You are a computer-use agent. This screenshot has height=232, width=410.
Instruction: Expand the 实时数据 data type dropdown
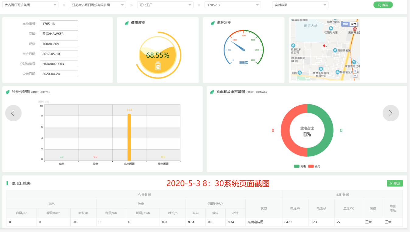(x=300, y=5)
